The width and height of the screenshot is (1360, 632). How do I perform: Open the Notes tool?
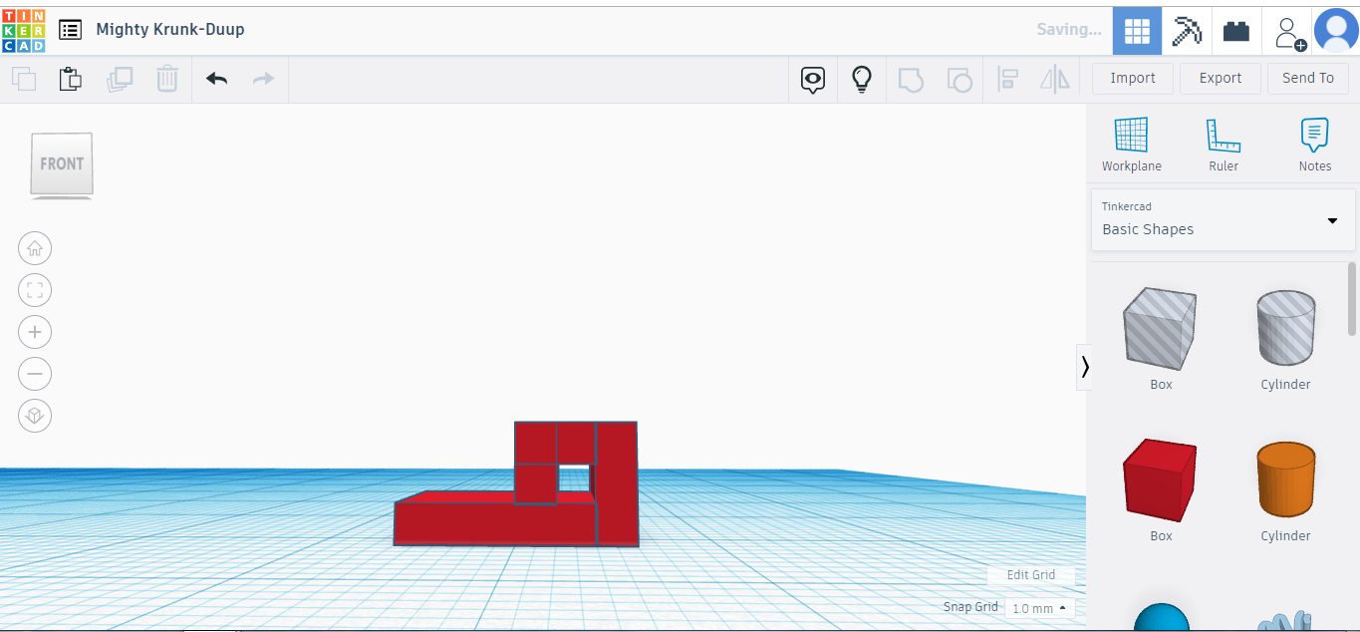tap(1315, 145)
